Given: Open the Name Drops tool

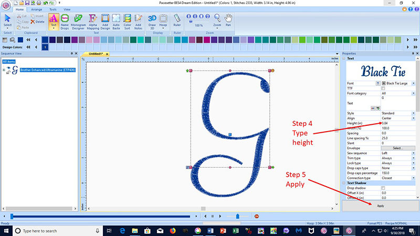Looking at the screenshot, I should 65,22.
